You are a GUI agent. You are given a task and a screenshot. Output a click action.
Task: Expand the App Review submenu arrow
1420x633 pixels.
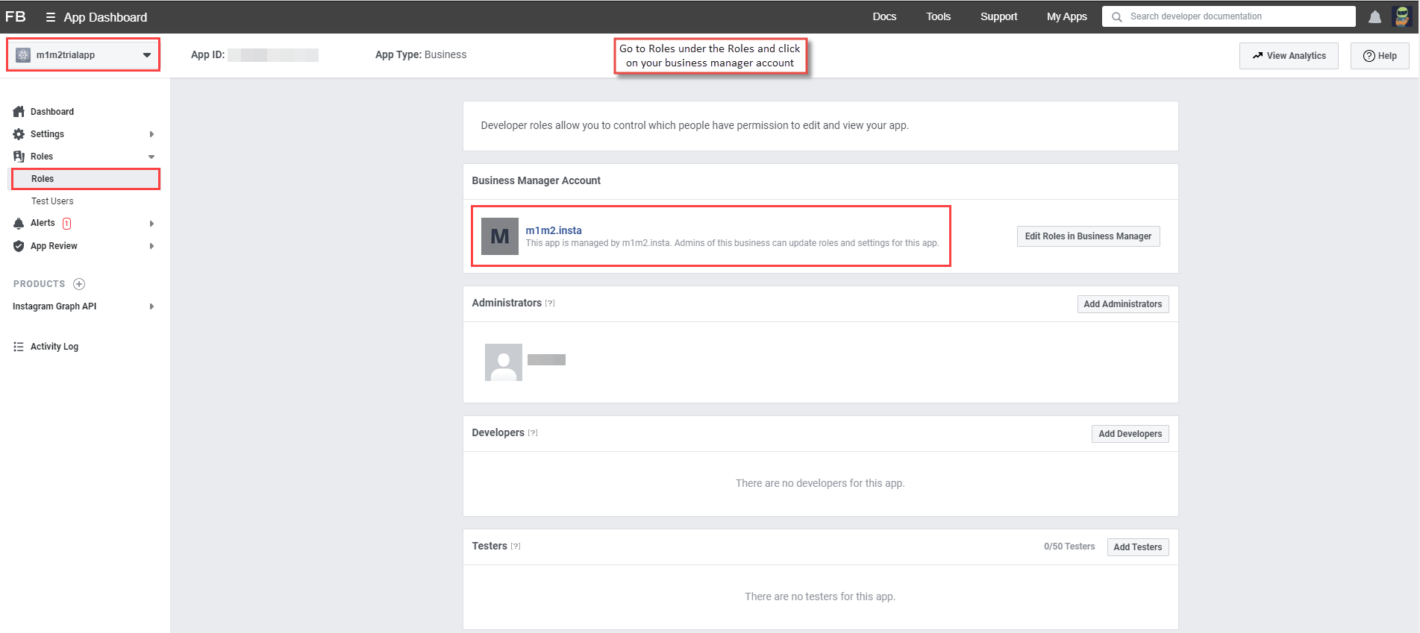(151, 246)
